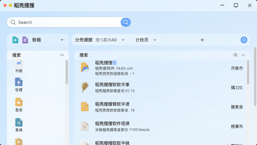Click the subtitle text containing 24.60.cm

[114, 68]
